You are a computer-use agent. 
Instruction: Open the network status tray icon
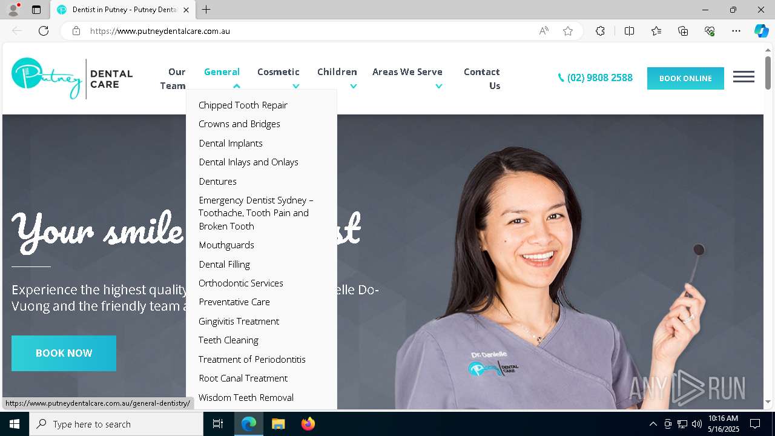[682, 424]
